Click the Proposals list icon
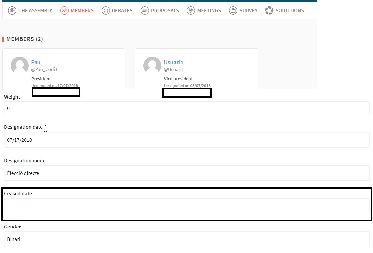 145,11
